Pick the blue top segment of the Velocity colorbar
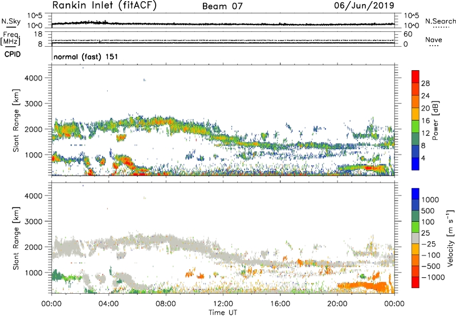 (416, 194)
